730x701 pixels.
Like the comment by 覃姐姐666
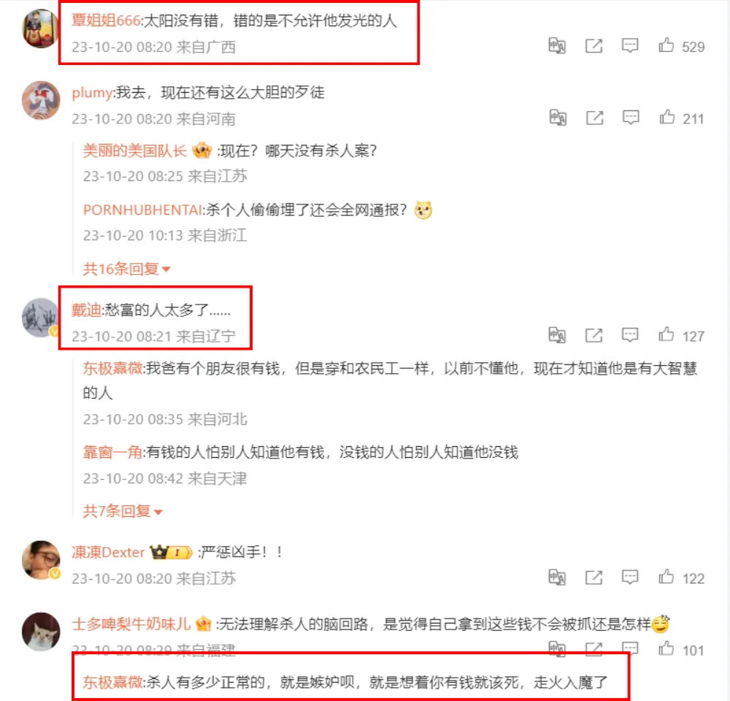(666, 46)
